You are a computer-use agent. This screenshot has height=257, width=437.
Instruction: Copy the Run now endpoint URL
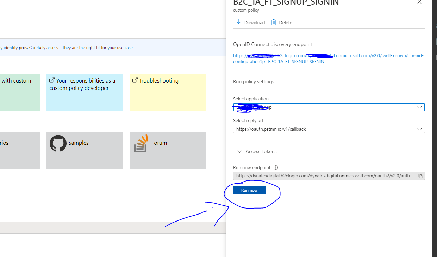pos(420,176)
